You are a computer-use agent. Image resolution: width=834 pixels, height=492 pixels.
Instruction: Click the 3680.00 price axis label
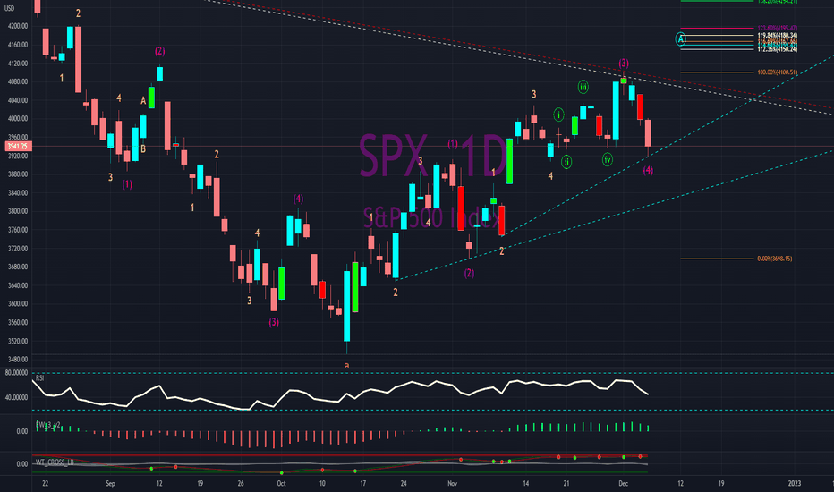18,267
